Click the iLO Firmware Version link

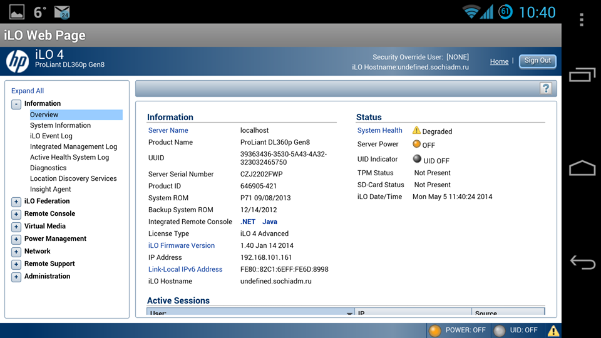point(182,245)
